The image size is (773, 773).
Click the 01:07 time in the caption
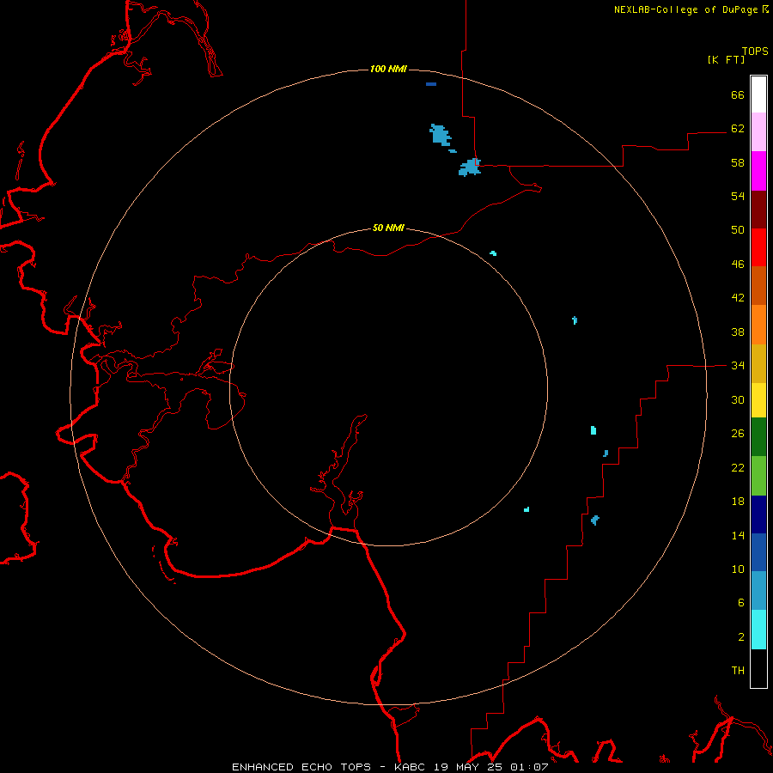(x=529, y=767)
